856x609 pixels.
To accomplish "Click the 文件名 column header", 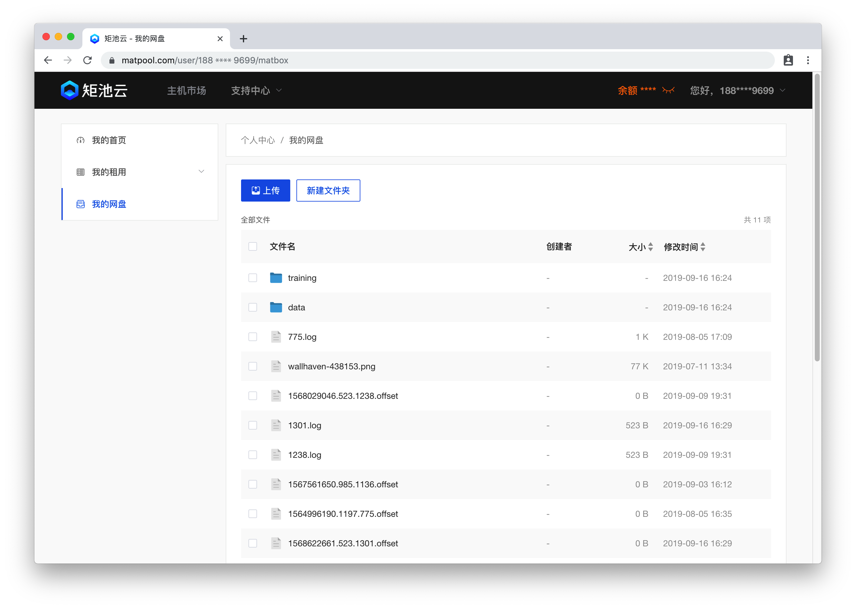I will (282, 246).
